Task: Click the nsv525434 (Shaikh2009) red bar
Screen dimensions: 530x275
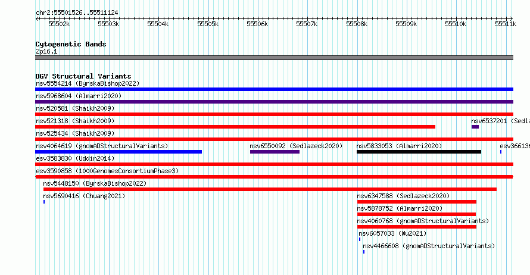Action: point(274,139)
